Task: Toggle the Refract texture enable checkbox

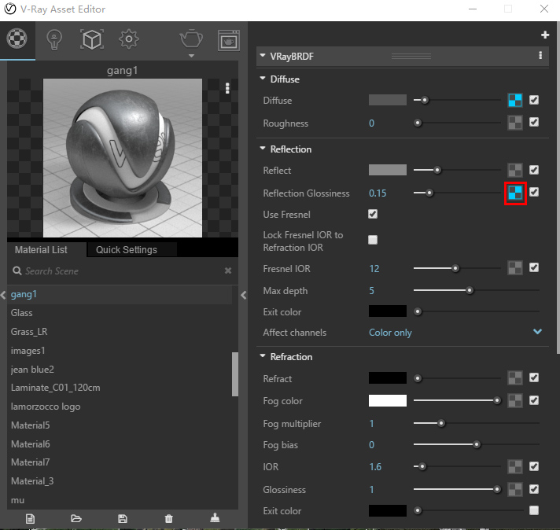Action: pyautogui.click(x=533, y=377)
